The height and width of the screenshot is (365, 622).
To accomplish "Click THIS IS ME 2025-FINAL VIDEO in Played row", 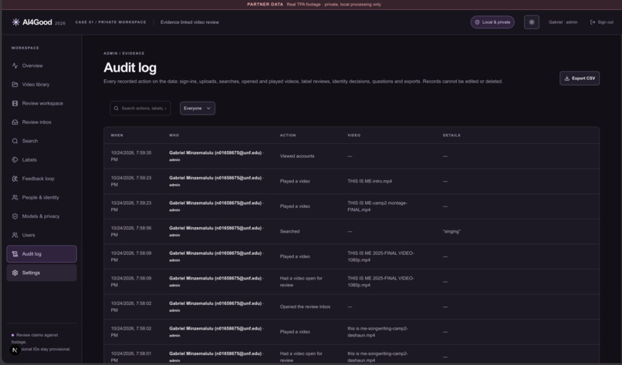I will [380, 256].
